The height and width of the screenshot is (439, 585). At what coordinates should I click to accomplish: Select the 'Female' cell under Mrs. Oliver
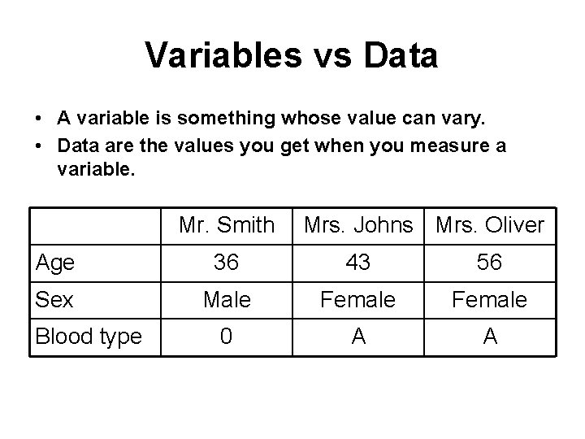(490, 300)
